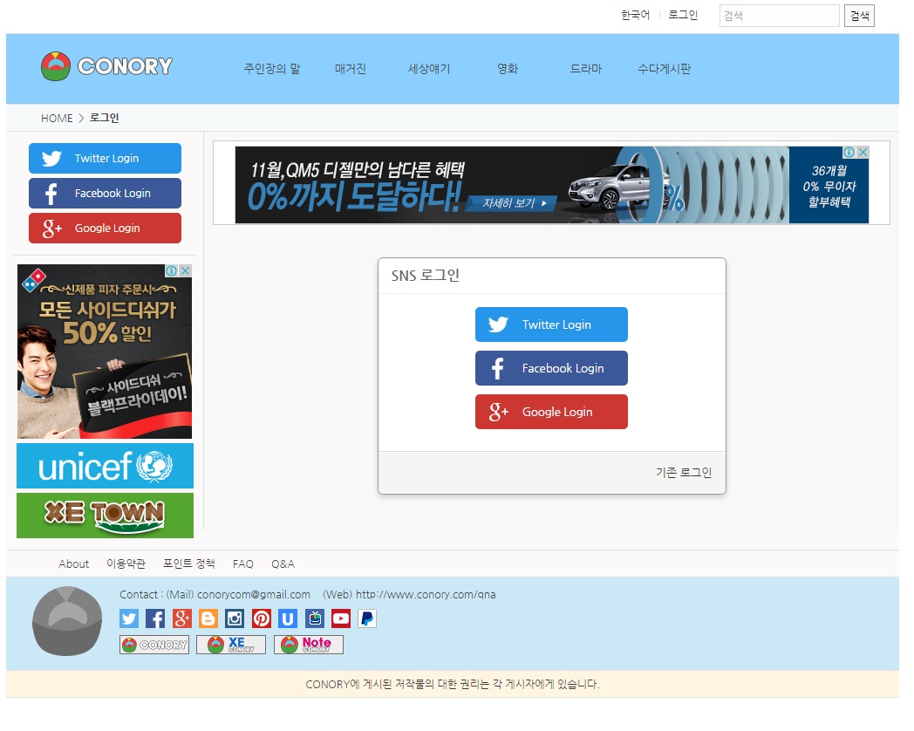The width and height of the screenshot is (914, 731).
Task: Go to 수다게시판 in the navigation
Action: click(664, 69)
